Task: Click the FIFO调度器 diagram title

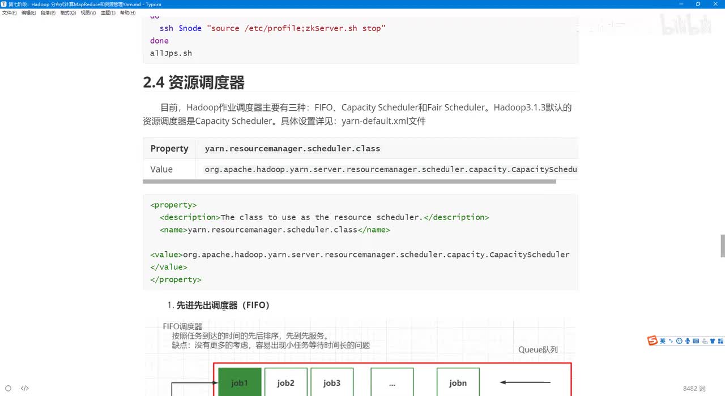Action: coord(182,326)
